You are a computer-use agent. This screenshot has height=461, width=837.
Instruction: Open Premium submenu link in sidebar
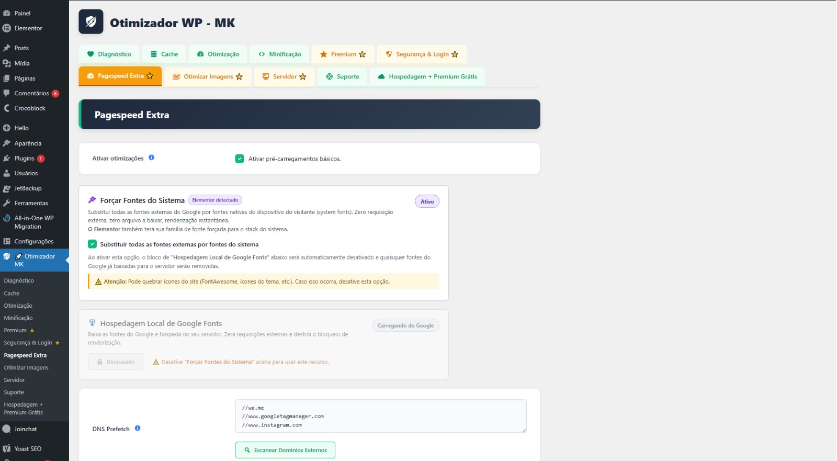pyautogui.click(x=19, y=331)
